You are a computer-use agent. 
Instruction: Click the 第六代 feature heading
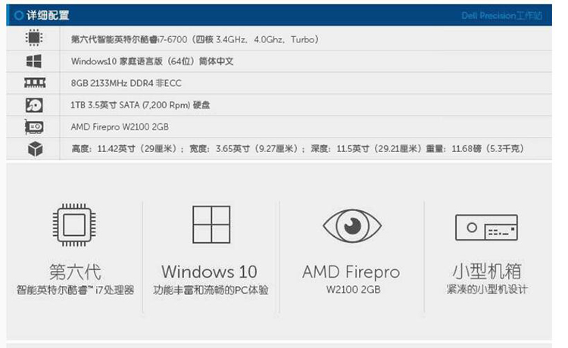(75, 272)
